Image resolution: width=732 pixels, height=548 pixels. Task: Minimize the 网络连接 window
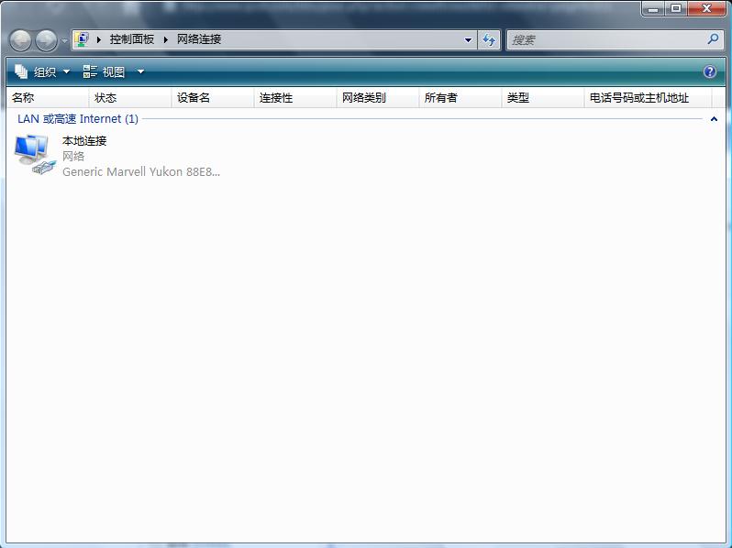click(653, 8)
